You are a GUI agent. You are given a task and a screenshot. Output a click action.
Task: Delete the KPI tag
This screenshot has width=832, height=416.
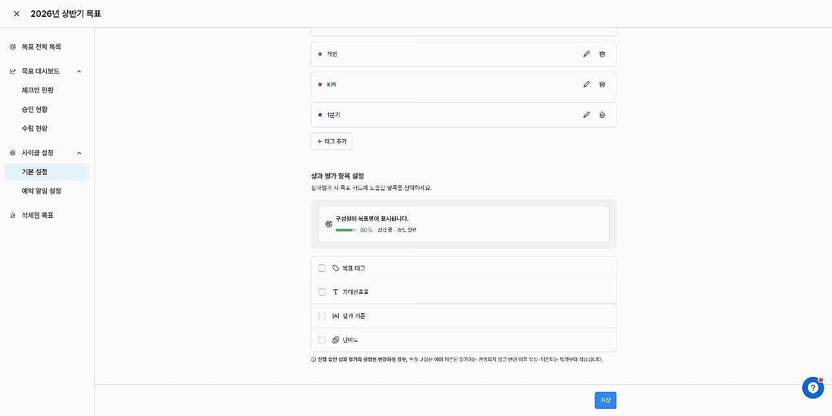click(x=602, y=84)
